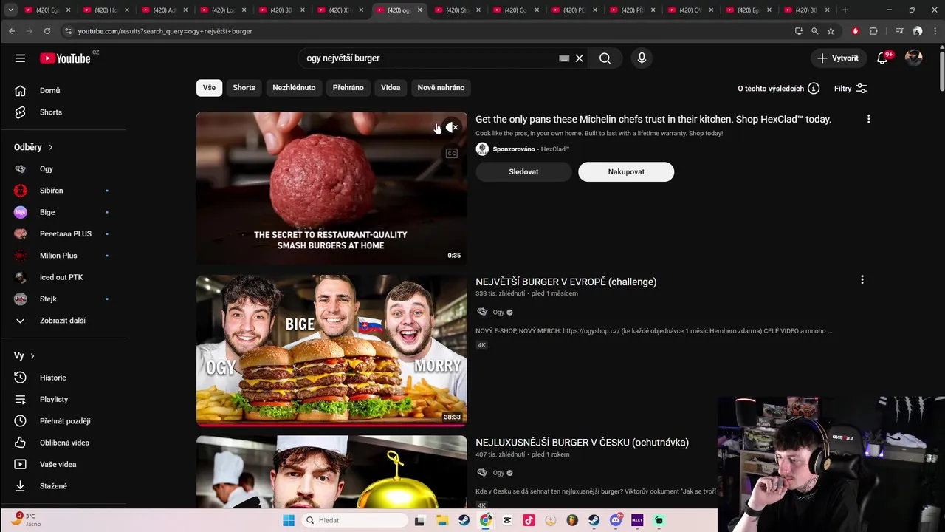Open the NEJVĚTŠÍ BURGER V EVROPĚ video title
The width and height of the screenshot is (945, 532).
click(x=566, y=282)
